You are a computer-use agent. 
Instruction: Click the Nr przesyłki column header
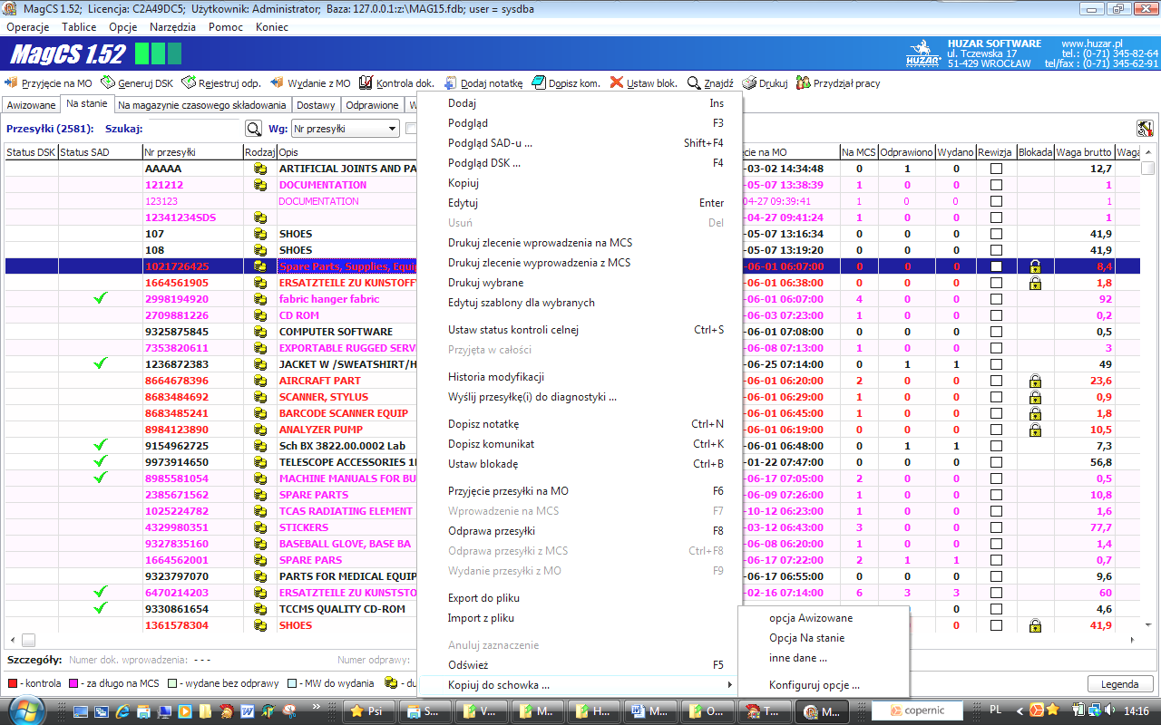pyautogui.click(x=192, y=152)
